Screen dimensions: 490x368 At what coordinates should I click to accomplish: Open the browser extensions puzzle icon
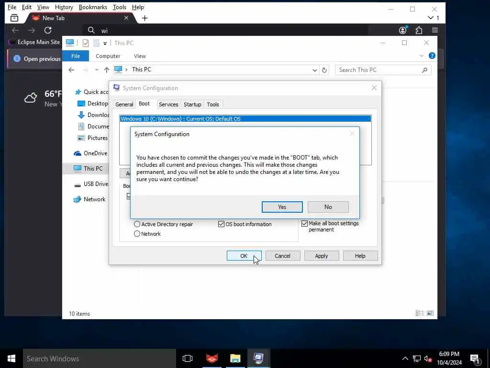(x=419, y=30)
